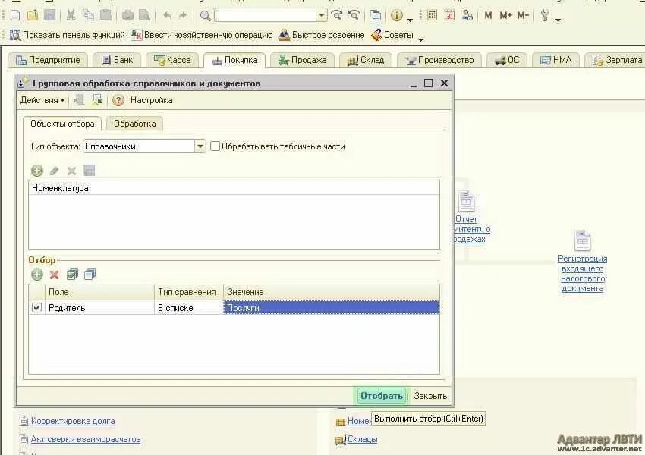Screen dimensions: 645x455
Task: Click the Cut scissors icon
Action: (71, 16)
